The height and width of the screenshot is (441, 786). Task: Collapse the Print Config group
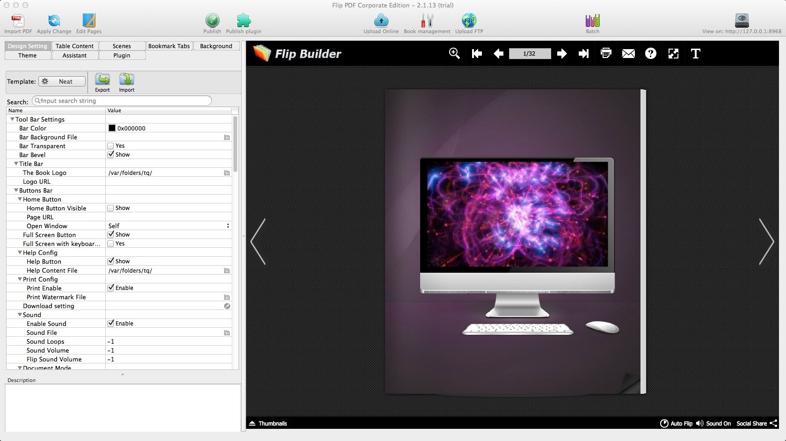(20, 279)
